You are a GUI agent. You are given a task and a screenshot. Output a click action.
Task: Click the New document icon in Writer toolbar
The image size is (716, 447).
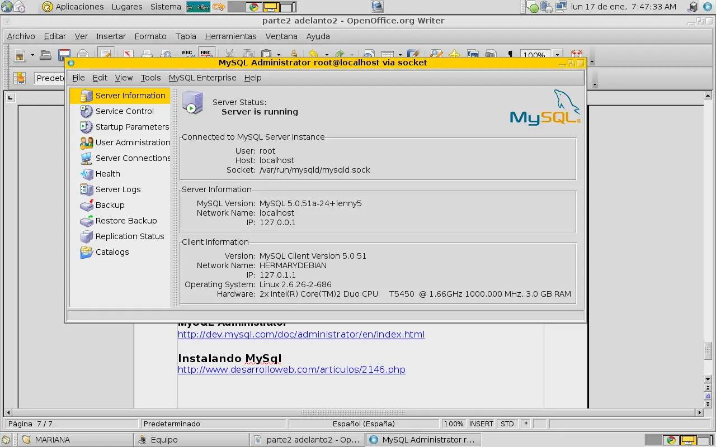click(x=20, y=55)
